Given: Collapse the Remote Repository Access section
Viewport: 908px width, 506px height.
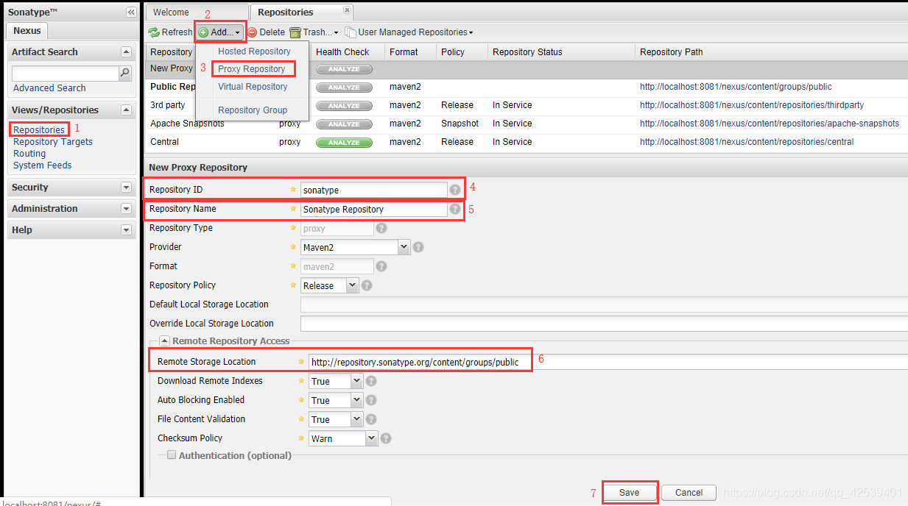Looking at the screenshot, I should tap(165, 341).
